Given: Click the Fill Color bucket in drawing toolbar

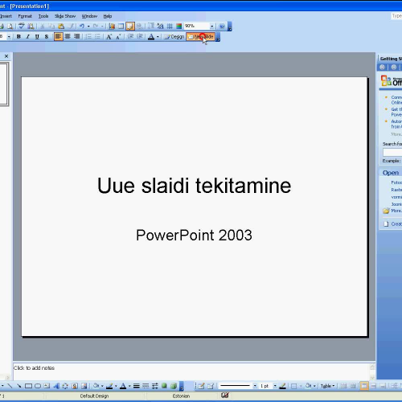Looking at the screenshot, I should pos(96,386).
